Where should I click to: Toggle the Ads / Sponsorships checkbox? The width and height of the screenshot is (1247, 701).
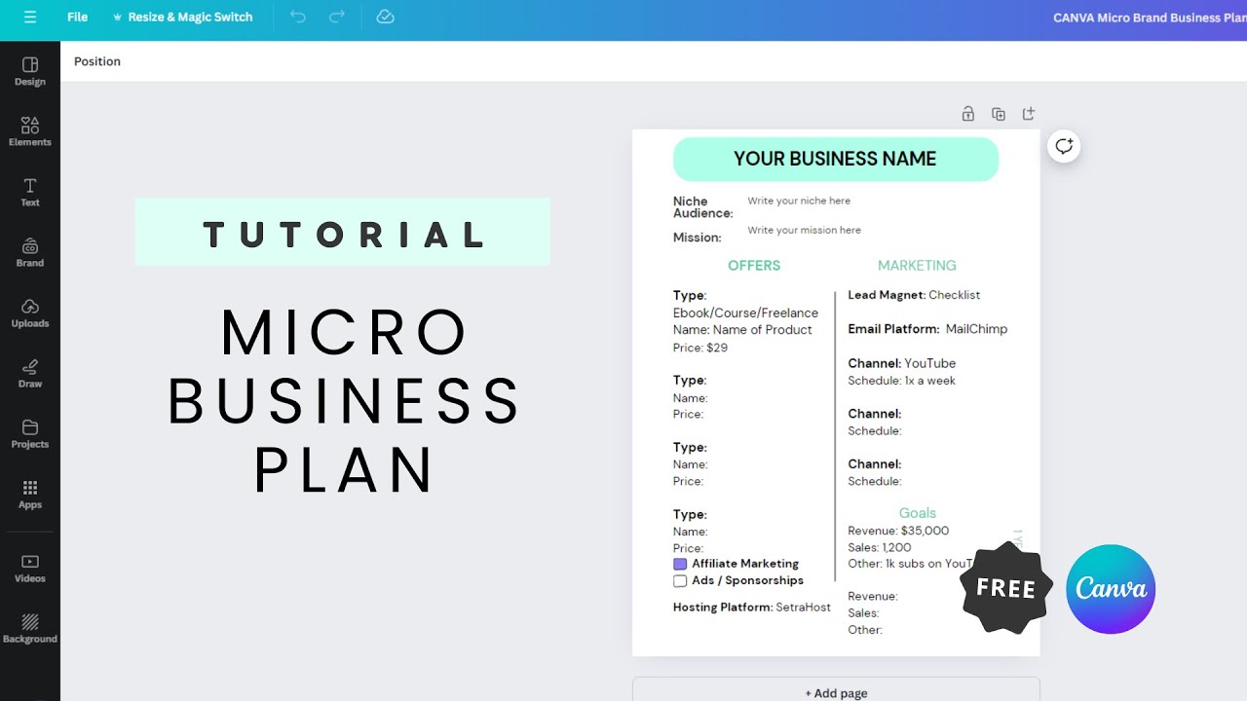point(680,581)
